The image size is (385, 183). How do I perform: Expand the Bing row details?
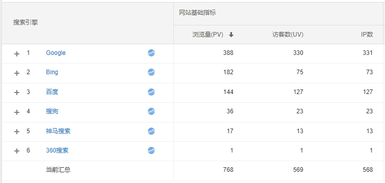(x=17, y=73)
